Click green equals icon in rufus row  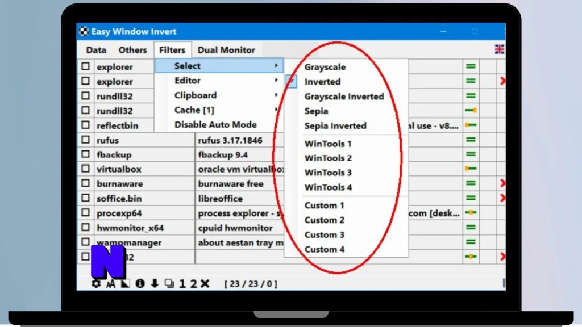point(471,140)
